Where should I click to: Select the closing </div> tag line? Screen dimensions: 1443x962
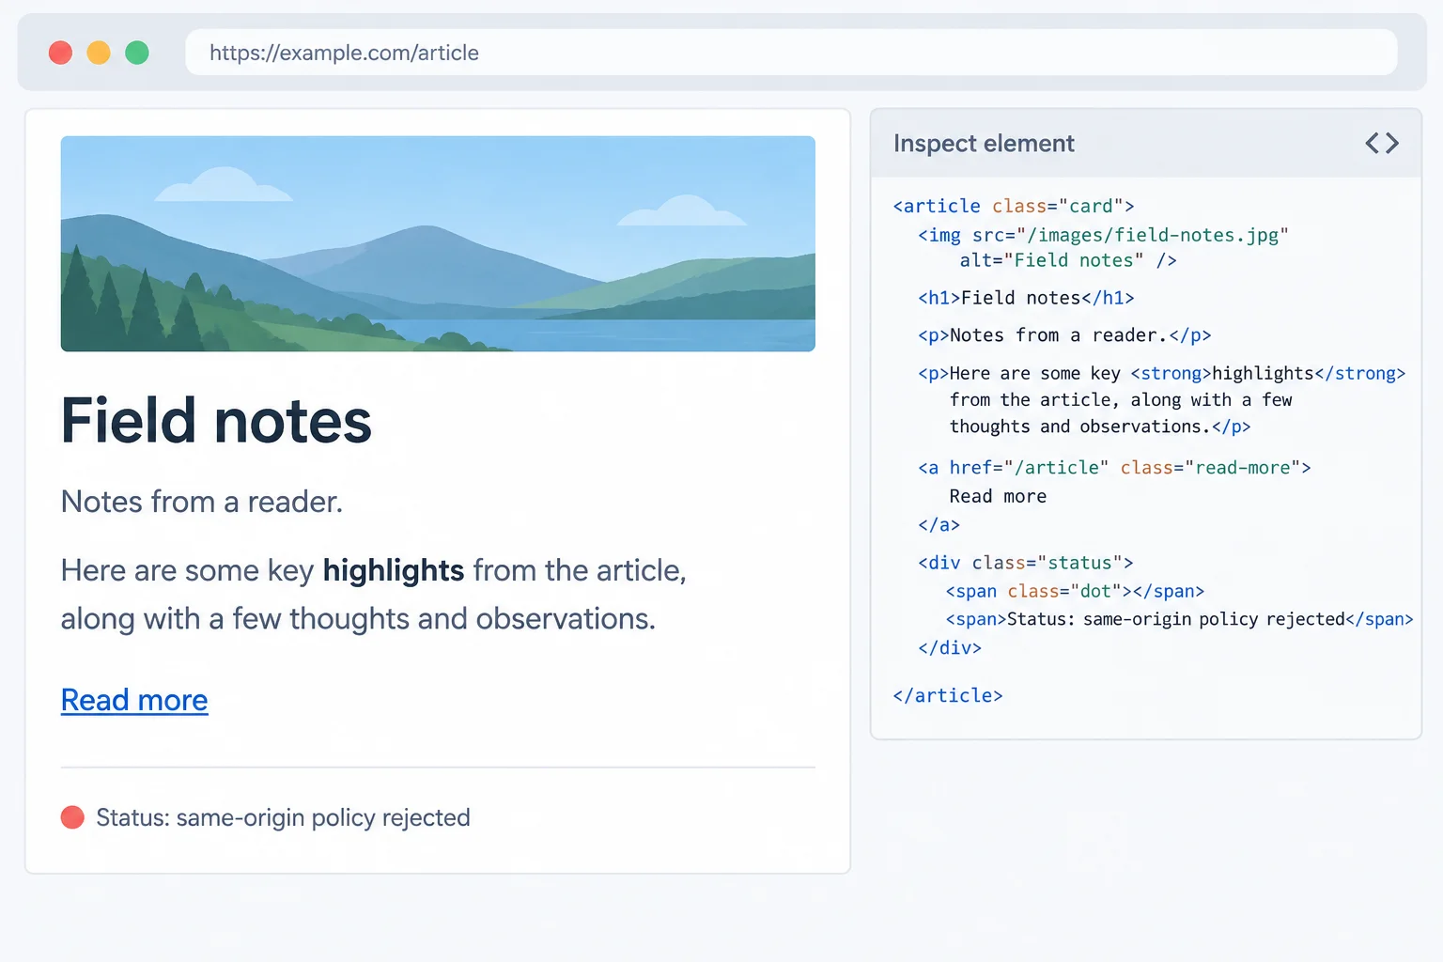[x=950, y=647]
